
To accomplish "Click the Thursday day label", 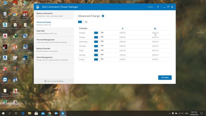I will pos(82,46).
